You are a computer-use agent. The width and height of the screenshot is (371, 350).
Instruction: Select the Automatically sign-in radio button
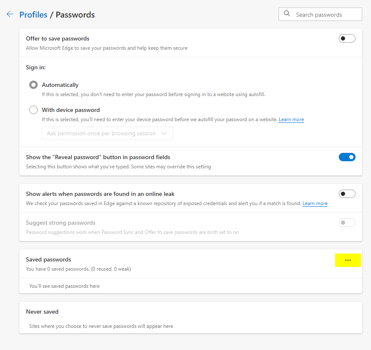[x=33, y=85]
